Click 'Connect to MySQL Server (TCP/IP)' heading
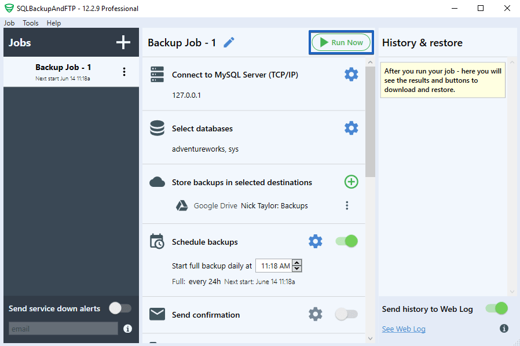This screenshot has height=346, width=520. click(235, 75)
